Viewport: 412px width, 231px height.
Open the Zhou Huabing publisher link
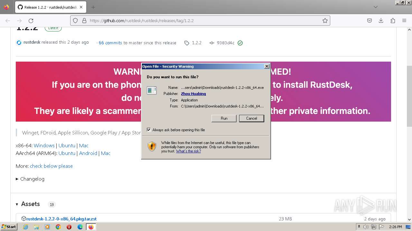[193, 94]
